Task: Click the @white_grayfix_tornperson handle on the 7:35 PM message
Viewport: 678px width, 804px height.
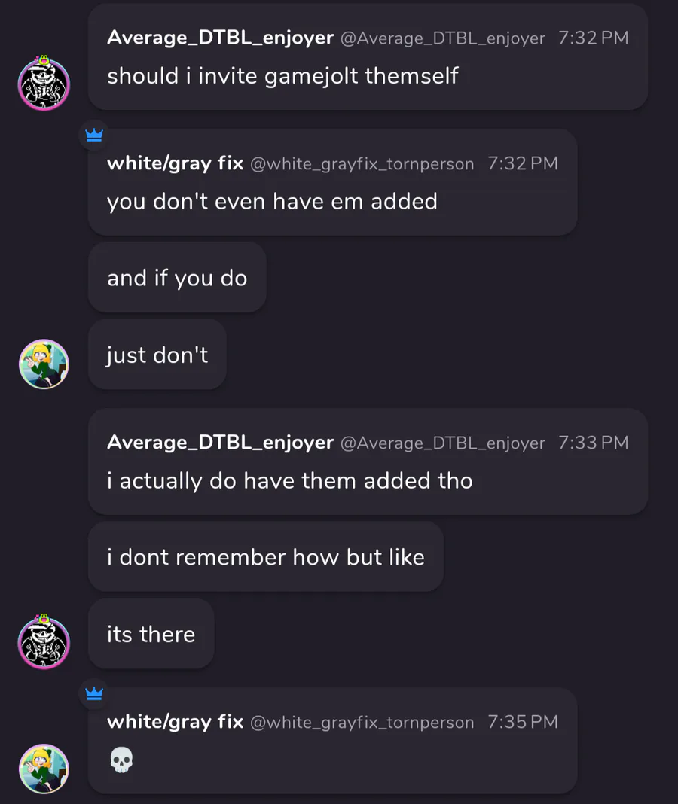Action: coord(362,722)
